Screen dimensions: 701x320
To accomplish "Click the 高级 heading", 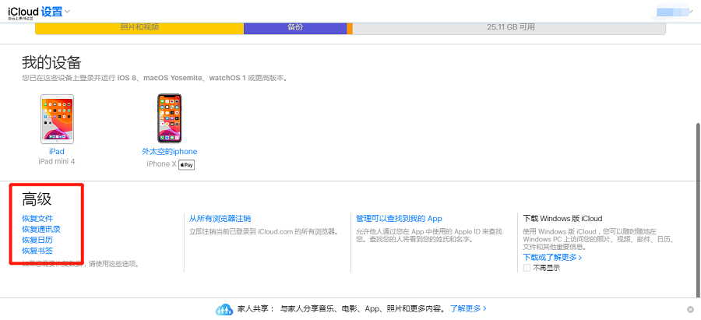I will [37, 199].
